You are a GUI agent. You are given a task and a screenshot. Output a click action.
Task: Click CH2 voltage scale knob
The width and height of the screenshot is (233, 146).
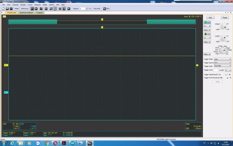[223, 39]
